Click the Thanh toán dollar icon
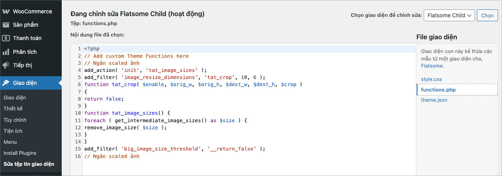 click(6, 38)
